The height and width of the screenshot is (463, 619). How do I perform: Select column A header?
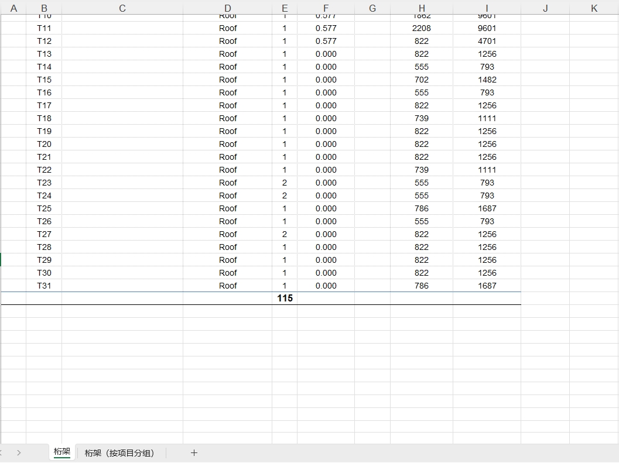[13, 8]
